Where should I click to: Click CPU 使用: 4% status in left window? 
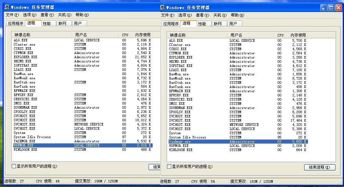click(x=48, y=181)
